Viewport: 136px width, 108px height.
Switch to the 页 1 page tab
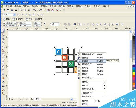tap(38, 99)
